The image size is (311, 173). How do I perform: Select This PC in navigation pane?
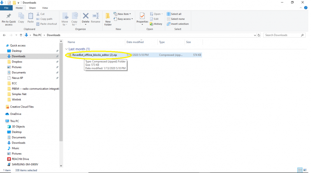tap(14, 121)
